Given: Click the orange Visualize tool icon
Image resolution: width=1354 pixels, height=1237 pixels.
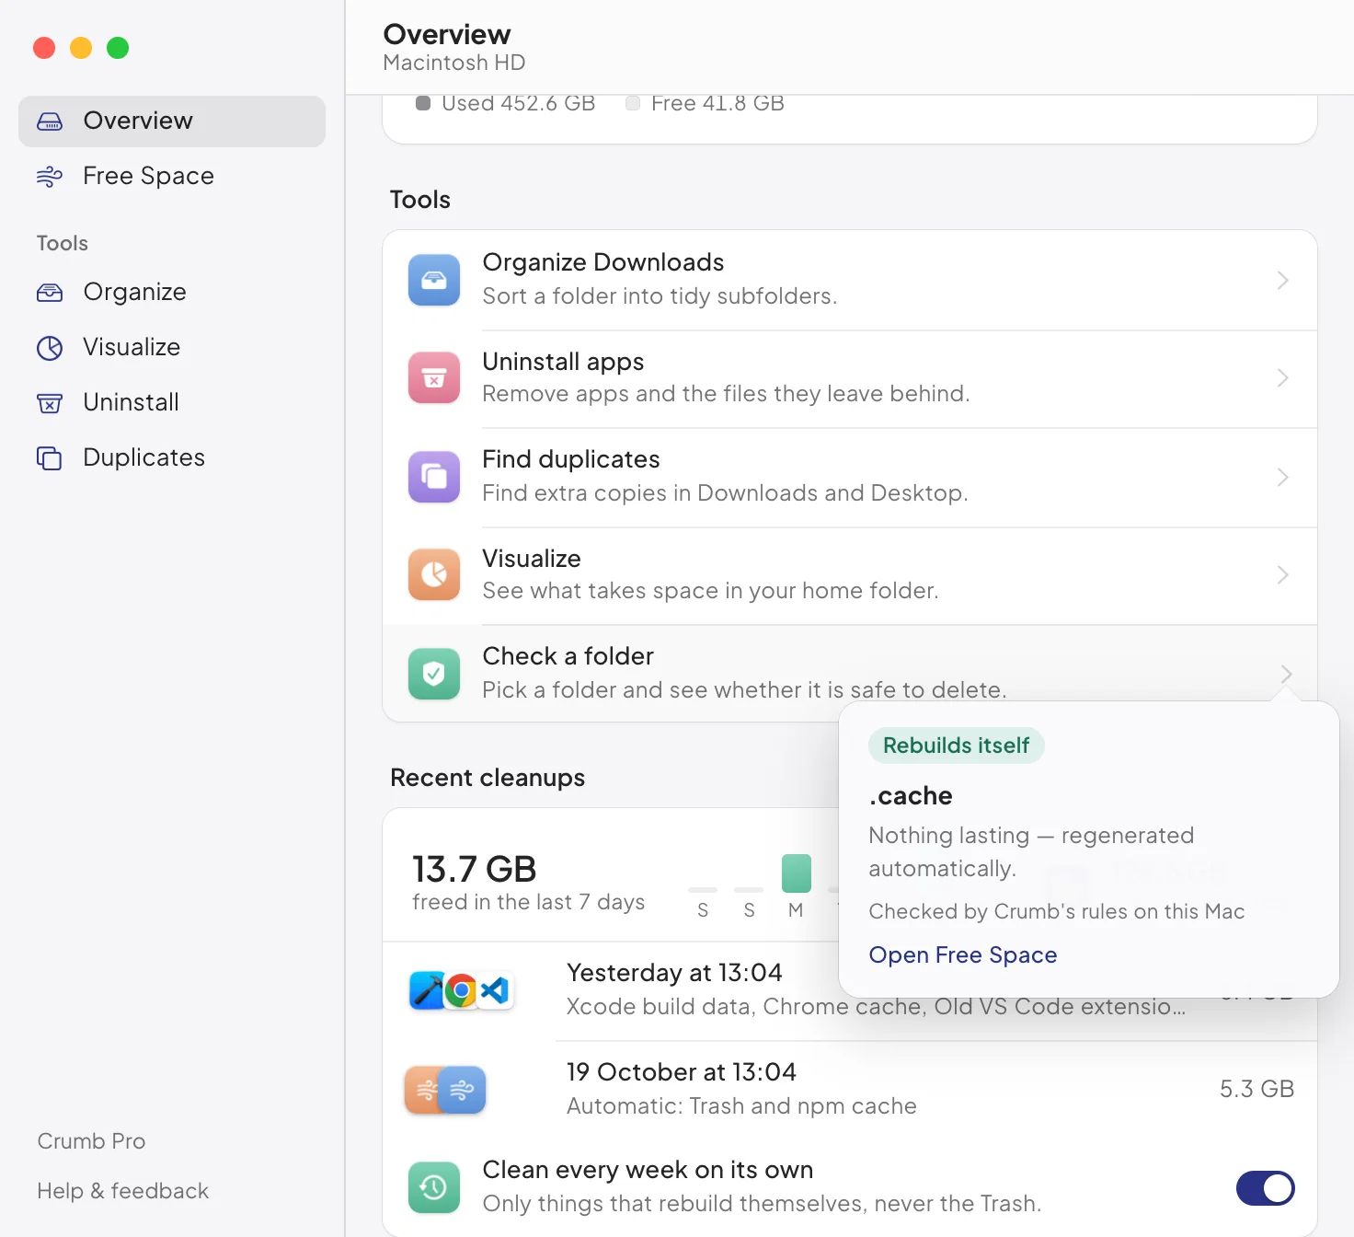Looking at the screenshot, I should [434, 575].
